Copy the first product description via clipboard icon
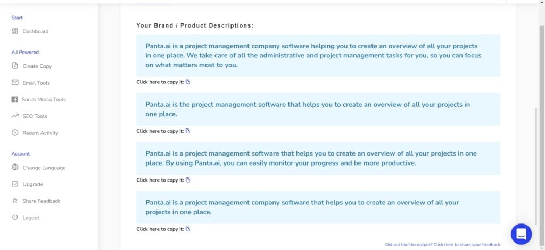 pos(188,82)
